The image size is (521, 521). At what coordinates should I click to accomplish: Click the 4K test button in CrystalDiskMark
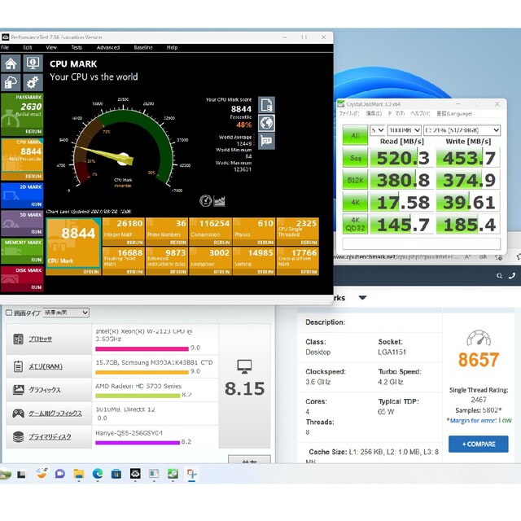point(355,203)
